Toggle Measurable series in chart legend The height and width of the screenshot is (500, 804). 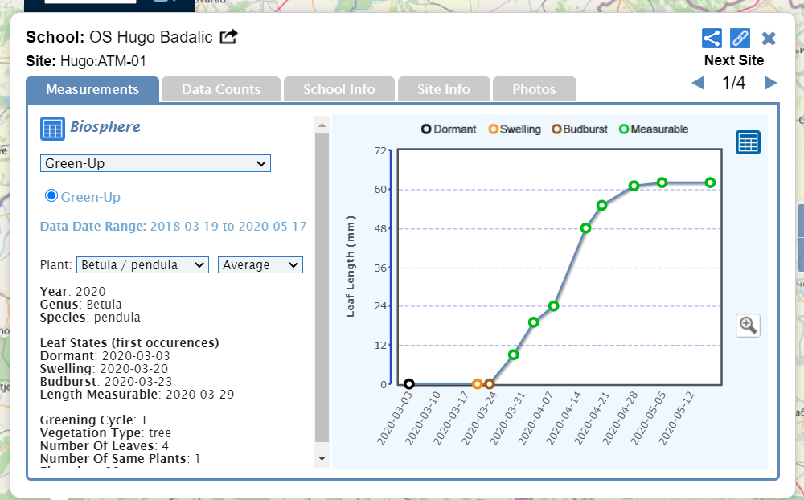click(x=653, y=129)
